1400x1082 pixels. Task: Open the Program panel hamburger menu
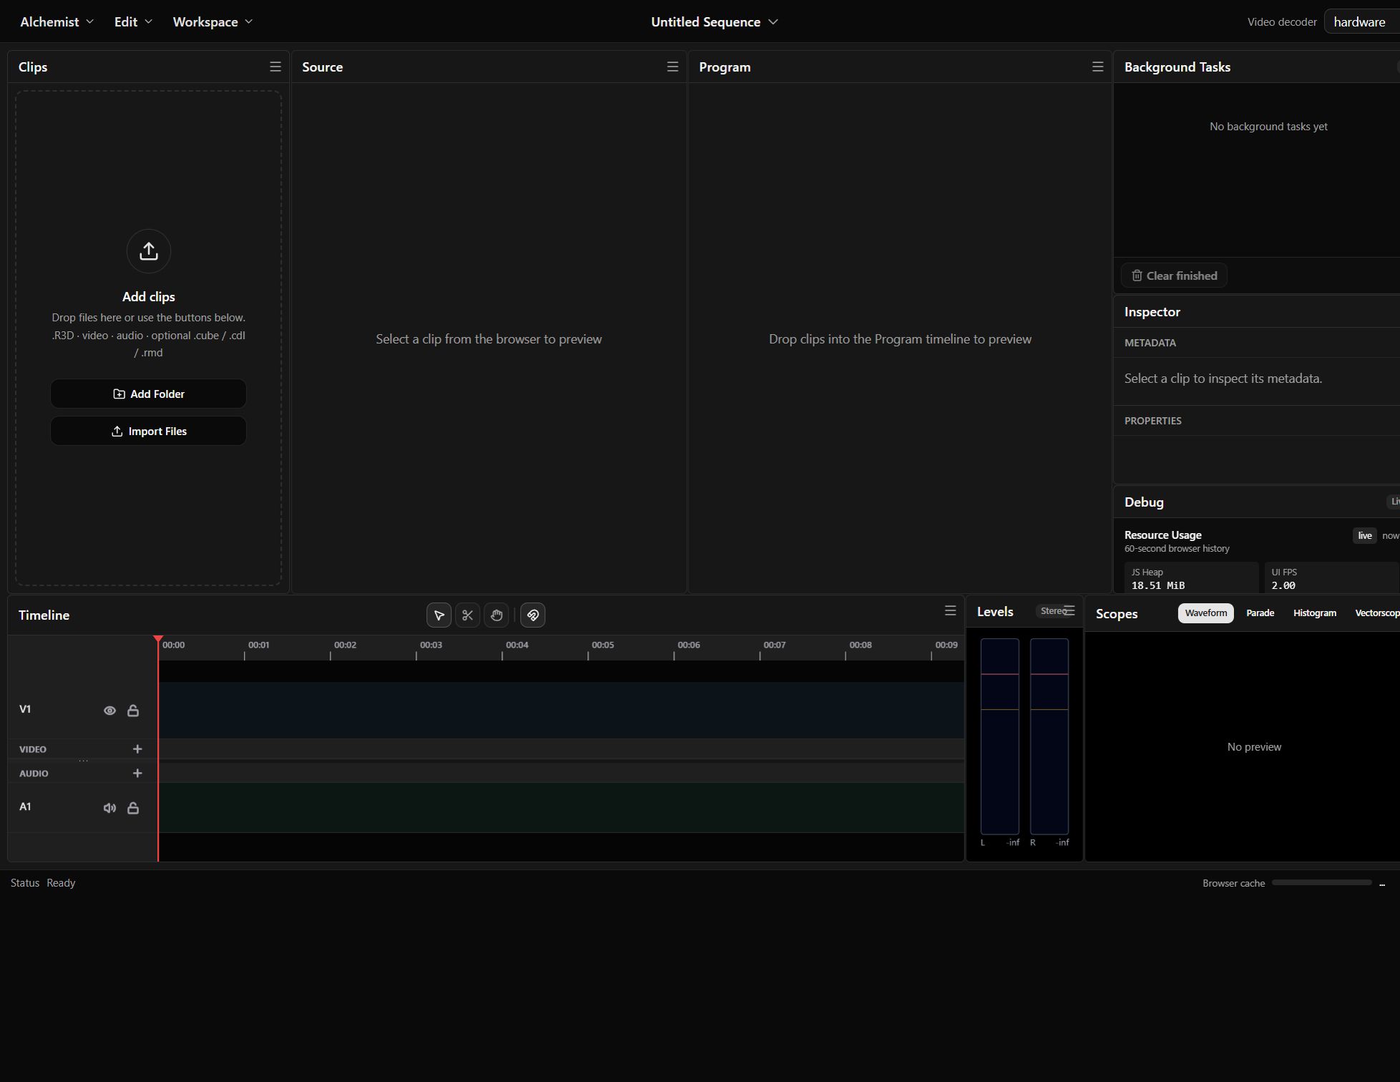1097,67
